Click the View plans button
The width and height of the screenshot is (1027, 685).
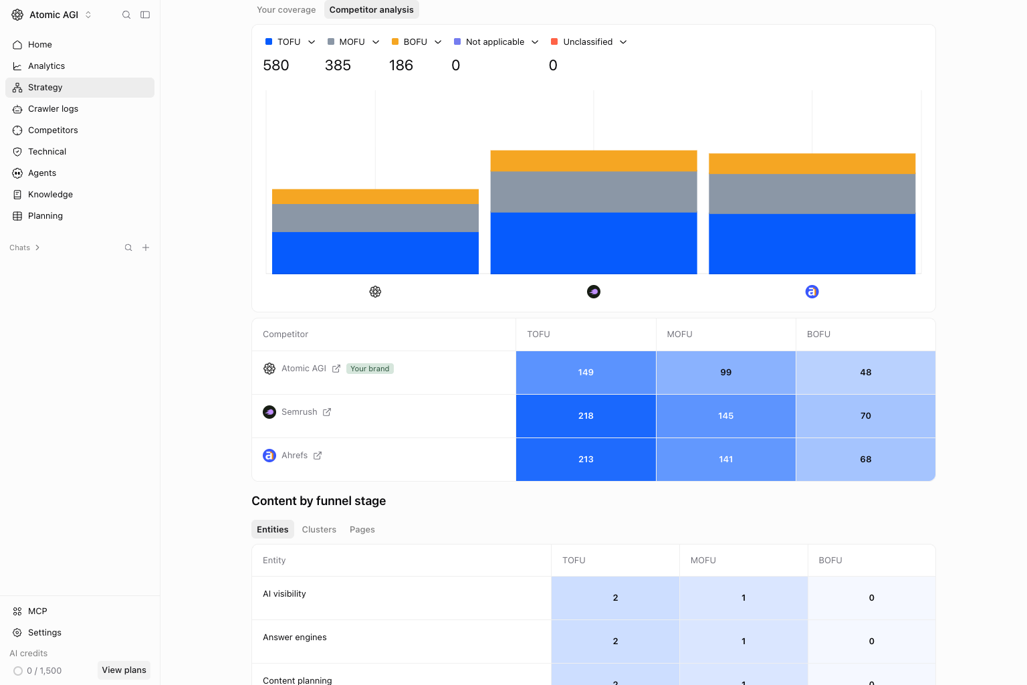coord(124,670)
